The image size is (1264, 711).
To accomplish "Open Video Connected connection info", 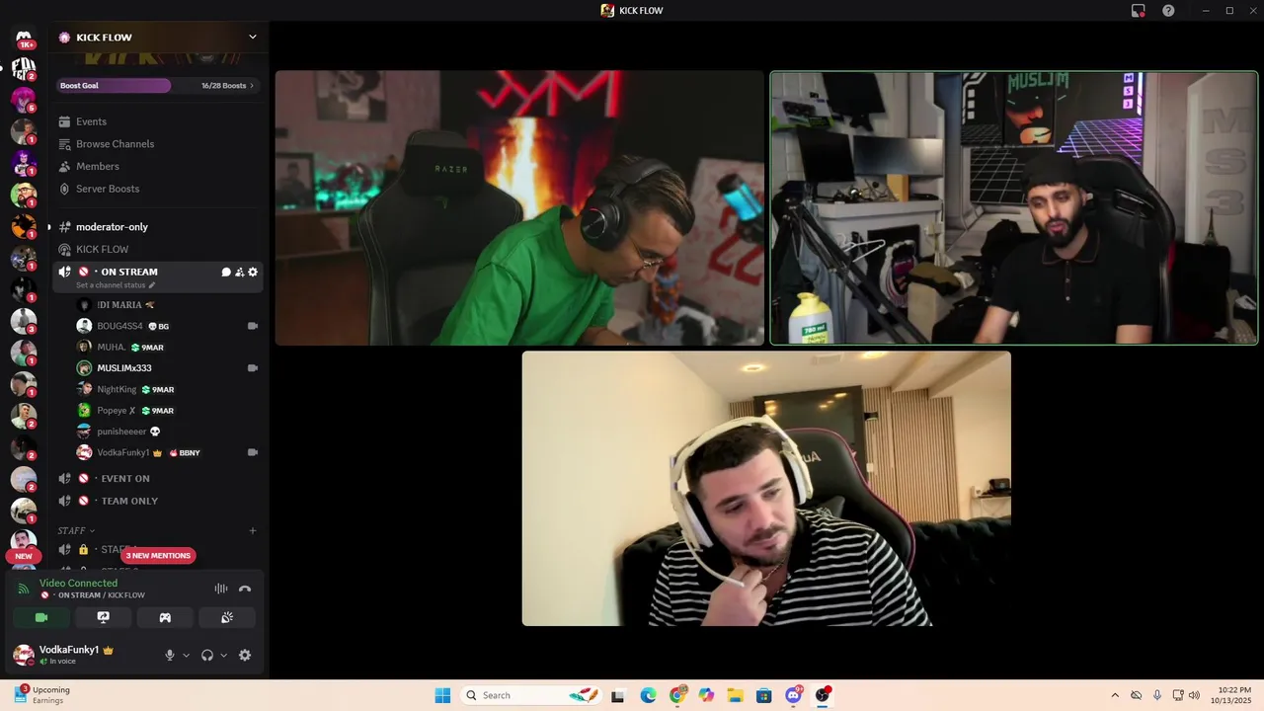I will tap(78, 584).
